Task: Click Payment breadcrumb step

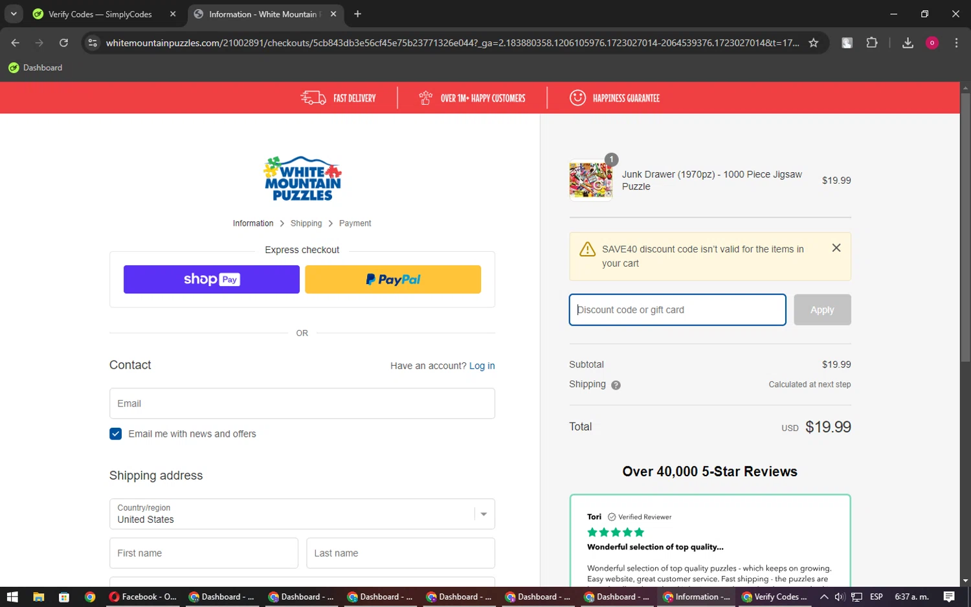Action: (355, 223)
